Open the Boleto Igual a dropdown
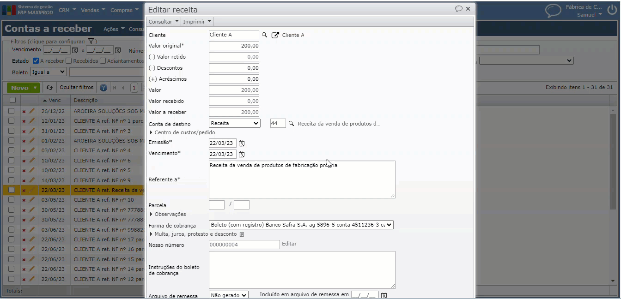 point(49,72)
